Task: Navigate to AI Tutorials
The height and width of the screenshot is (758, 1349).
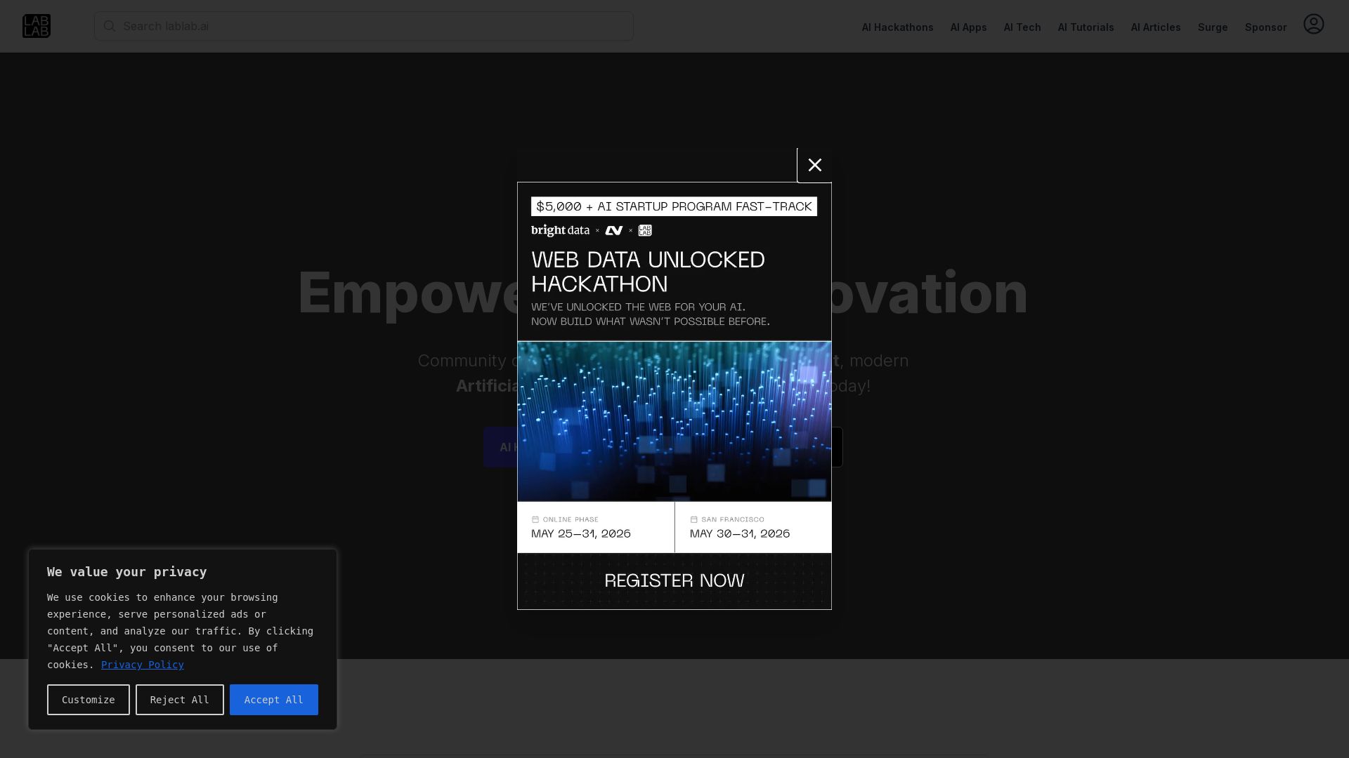Action: (x=1086, y=27)
